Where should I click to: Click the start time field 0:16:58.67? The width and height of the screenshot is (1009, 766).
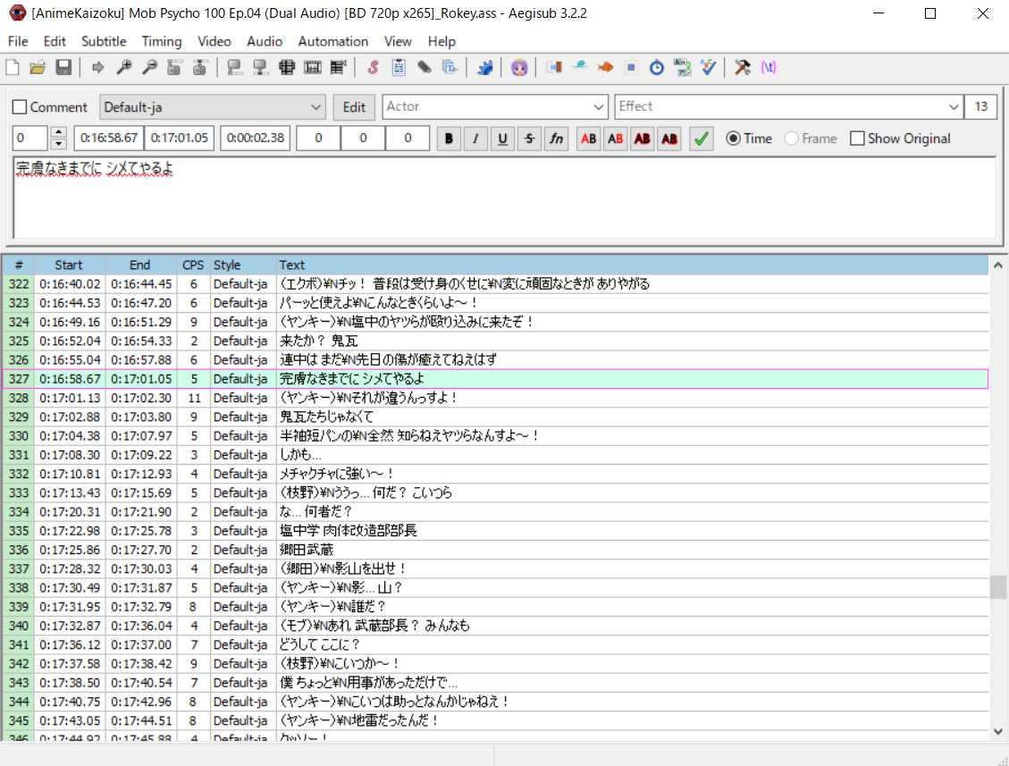point(109,139)
